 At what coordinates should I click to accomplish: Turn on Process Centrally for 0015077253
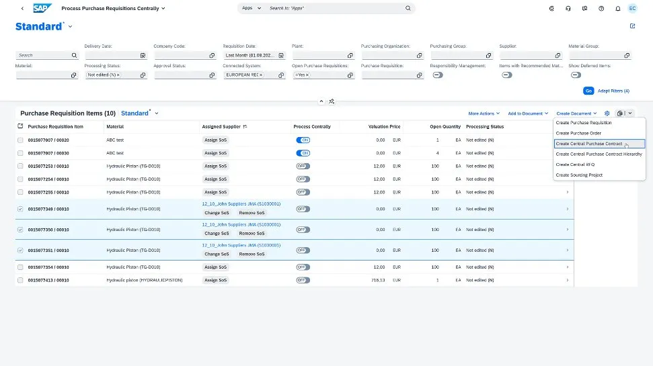tap(303, 166)
